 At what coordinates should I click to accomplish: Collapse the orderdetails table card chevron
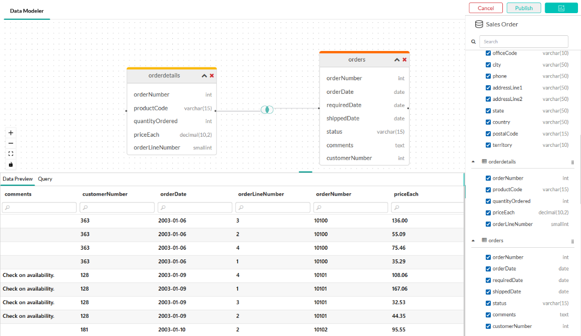pyautogui.click(x=204, y=76)
